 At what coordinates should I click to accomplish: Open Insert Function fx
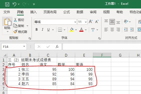(57, 47)
